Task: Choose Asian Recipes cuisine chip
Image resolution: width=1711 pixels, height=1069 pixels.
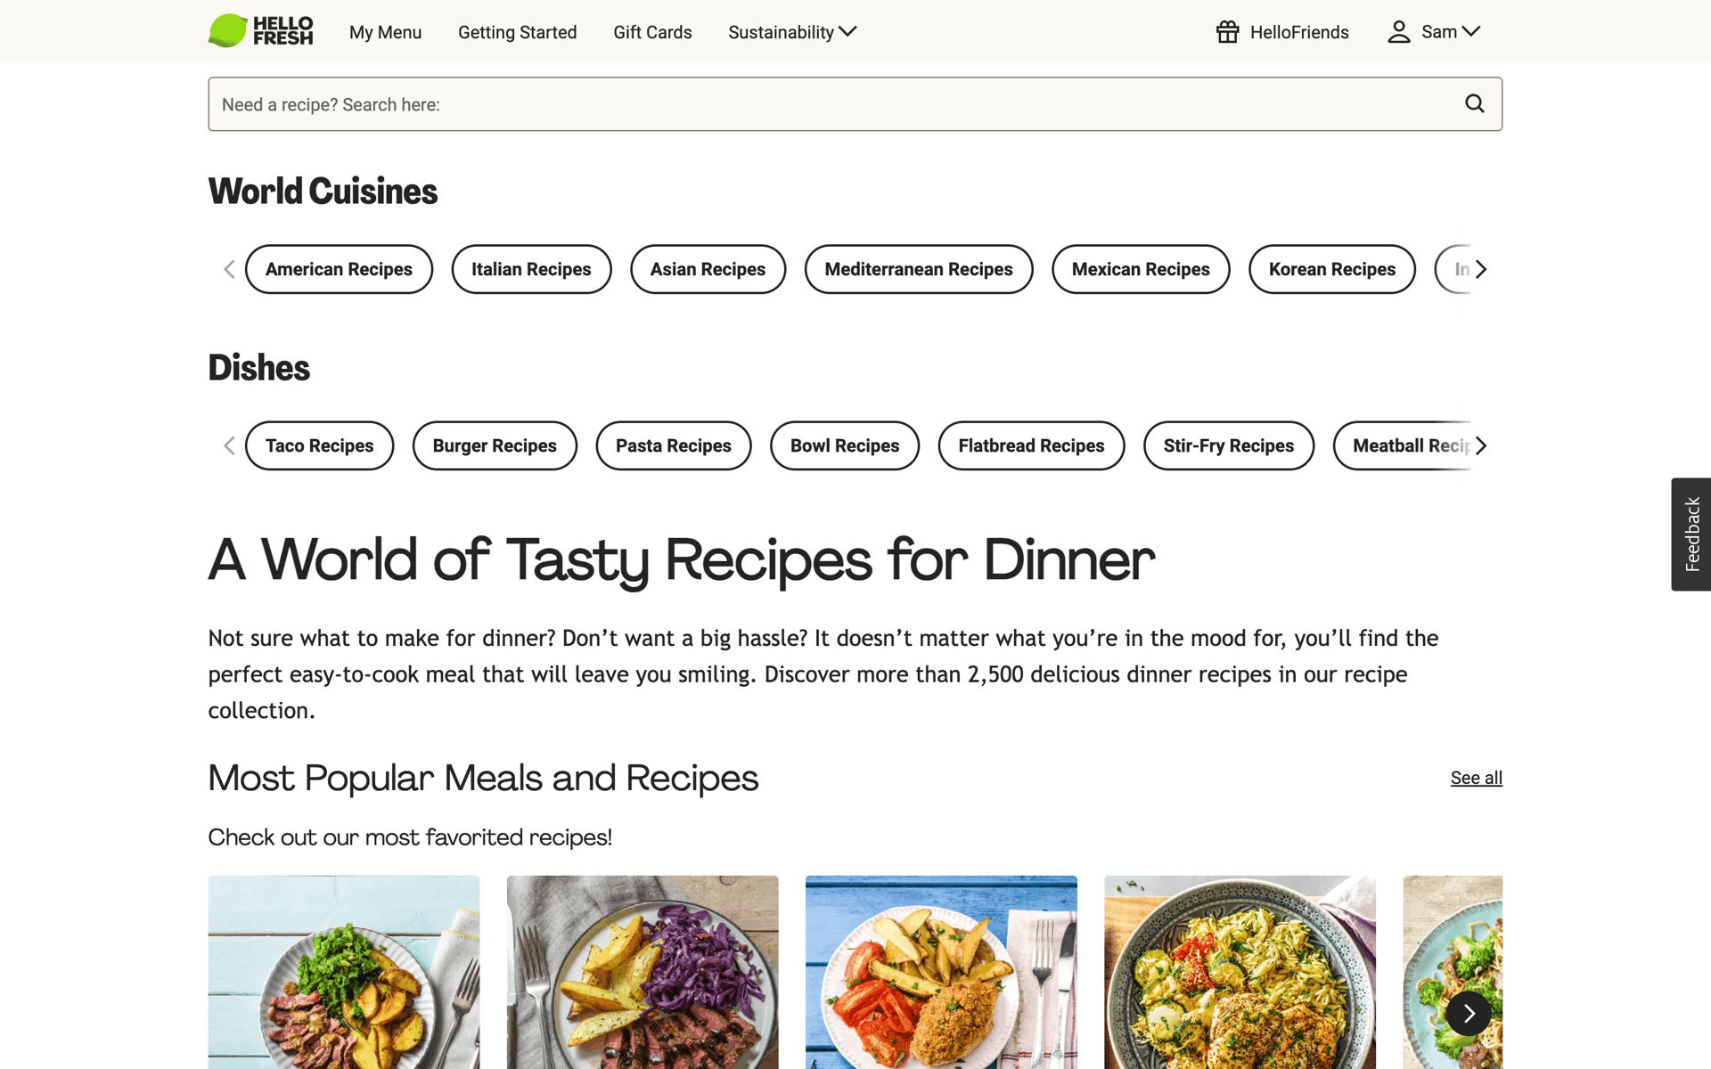Action: 708,269
